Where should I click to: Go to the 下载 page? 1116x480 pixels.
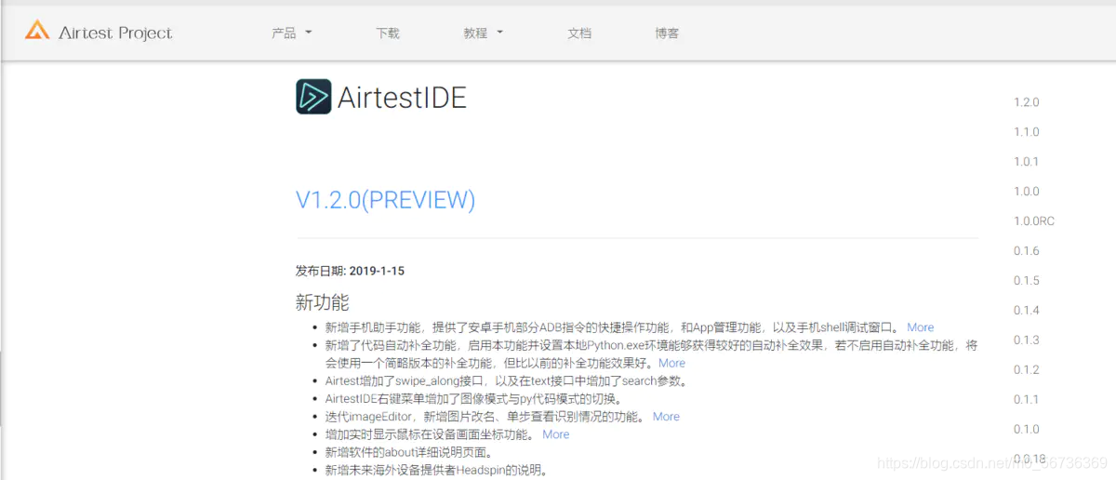point(388,33)
